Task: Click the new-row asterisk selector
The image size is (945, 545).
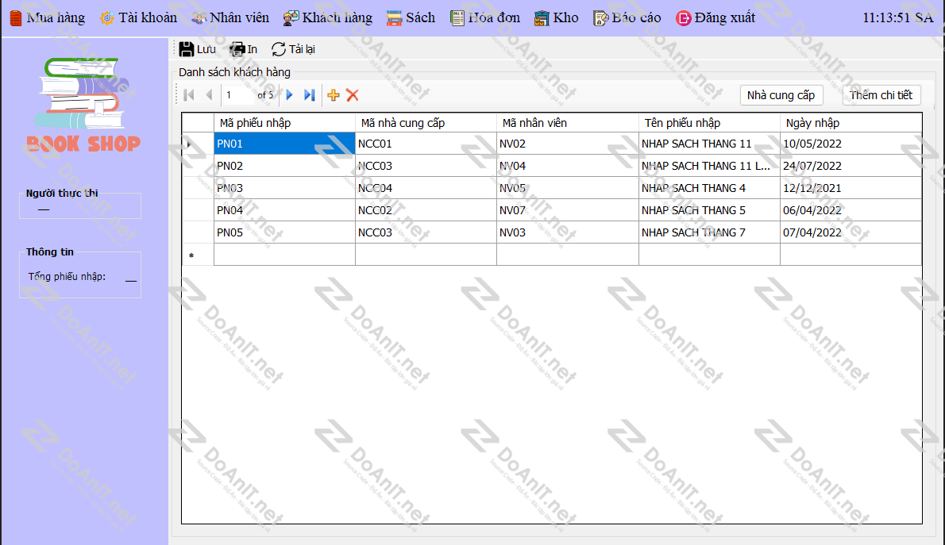Action: click(198, 255)
